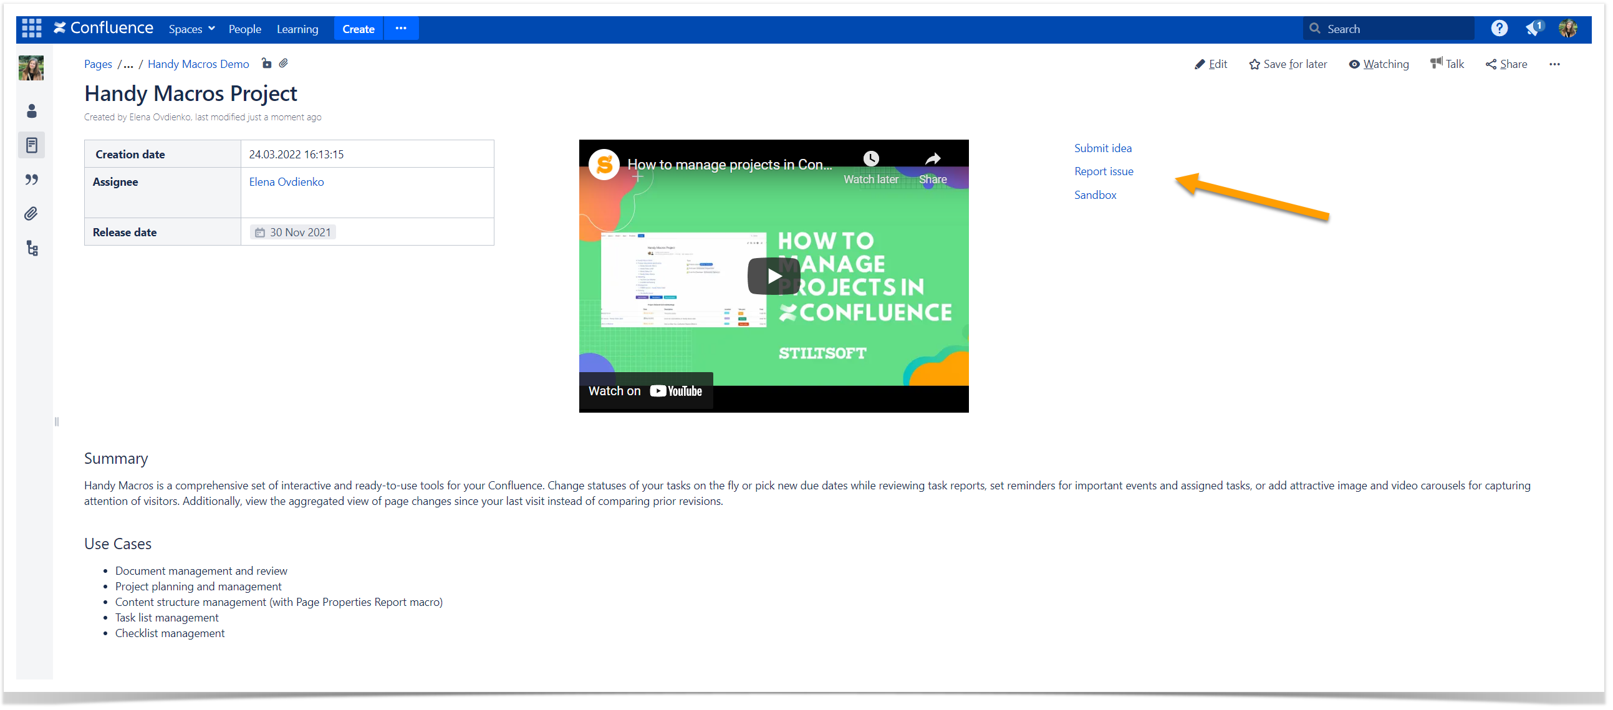The height and width of the screenshot is (710, 1613).
Task: Edit the page
Action: point(1210,64)
